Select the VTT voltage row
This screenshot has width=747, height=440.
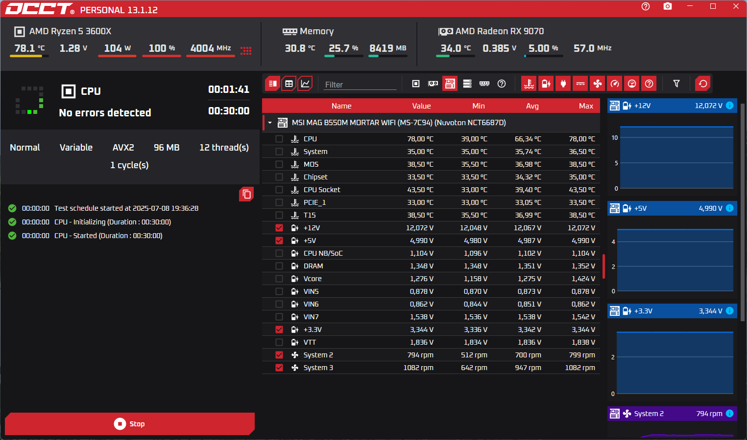431,342
